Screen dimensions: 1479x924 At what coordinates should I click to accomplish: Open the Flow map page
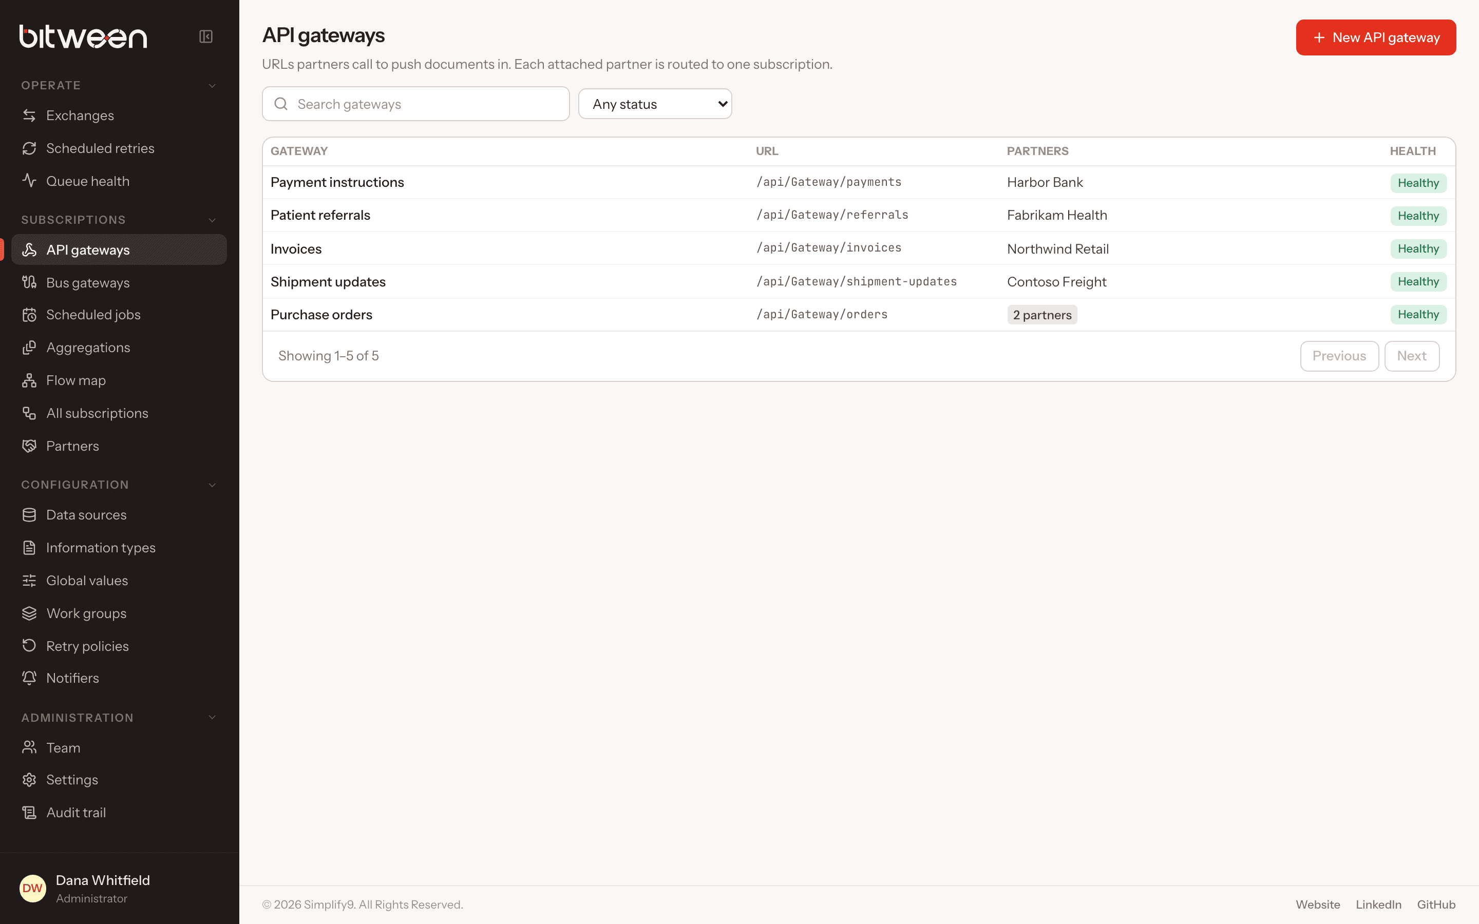[x=119, y=380]
